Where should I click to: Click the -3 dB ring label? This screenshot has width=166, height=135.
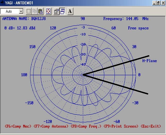coord(83,27)
